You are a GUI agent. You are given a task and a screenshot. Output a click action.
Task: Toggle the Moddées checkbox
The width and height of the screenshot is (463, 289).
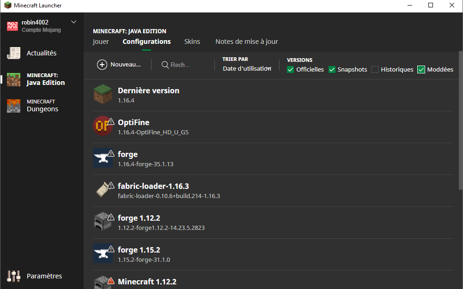pyautogui.click(x=421, y=70)
